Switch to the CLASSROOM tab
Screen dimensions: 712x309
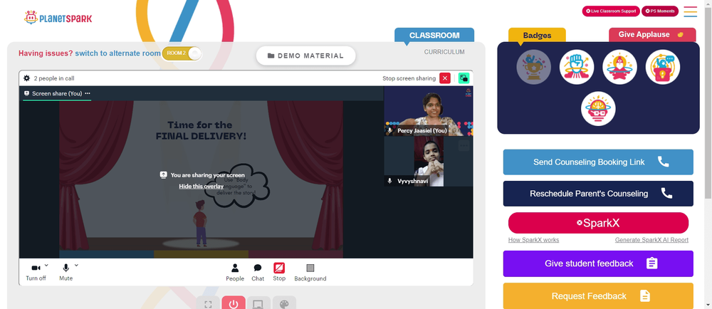[434, 35]
